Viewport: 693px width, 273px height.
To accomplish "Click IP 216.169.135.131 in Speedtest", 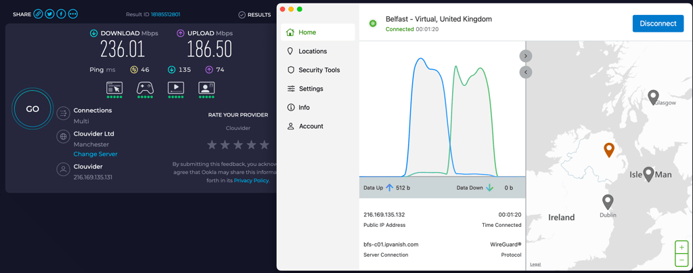I will [x=93, y=177].
